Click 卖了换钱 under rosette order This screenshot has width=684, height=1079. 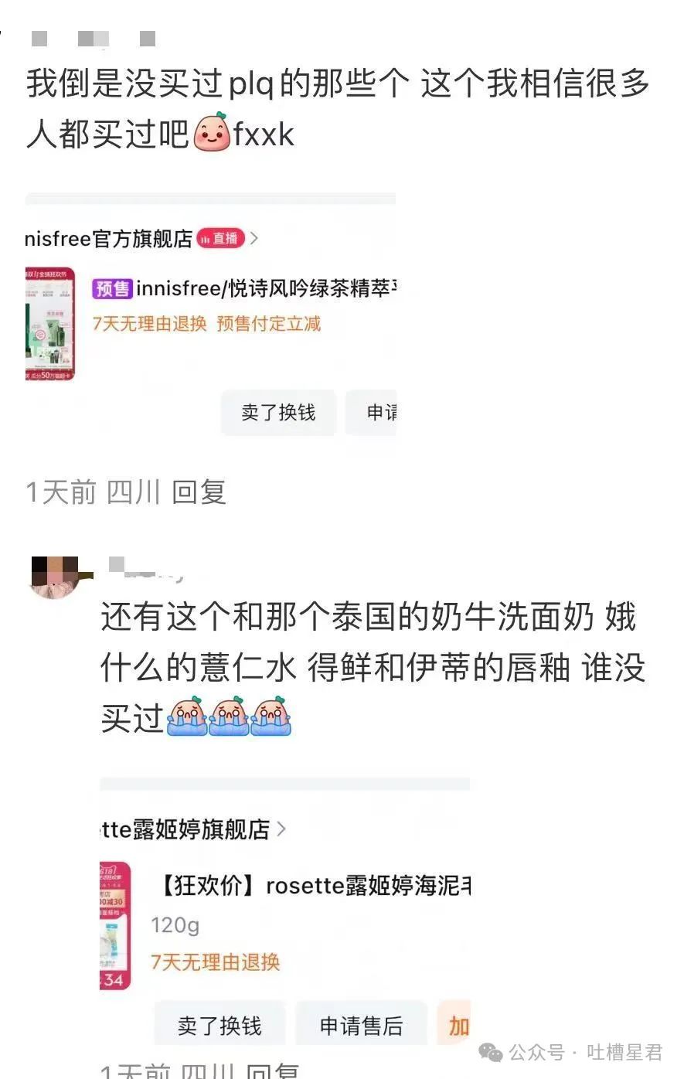(x=219, y=1025)
